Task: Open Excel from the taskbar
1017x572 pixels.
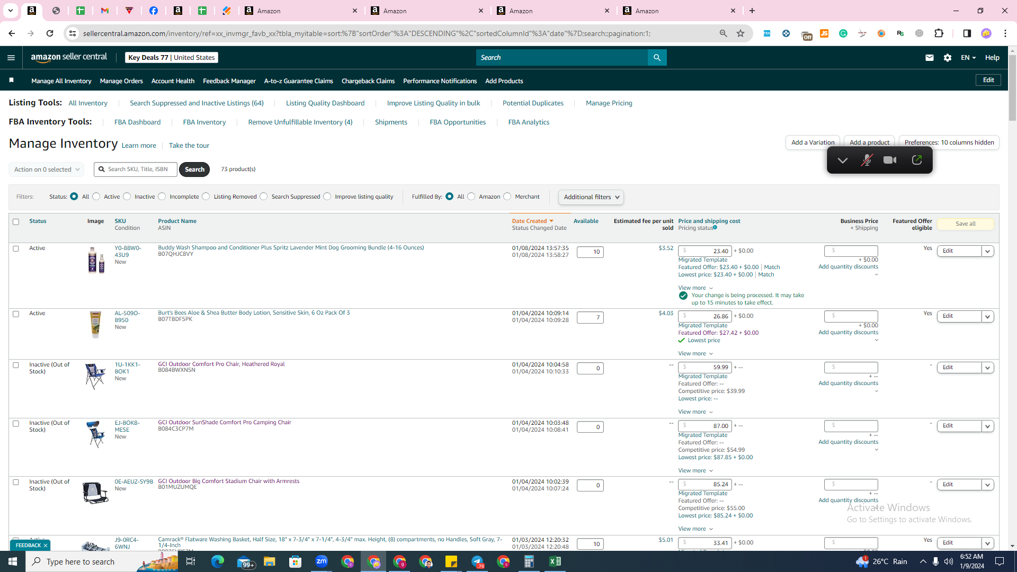Action: (555, 561)
